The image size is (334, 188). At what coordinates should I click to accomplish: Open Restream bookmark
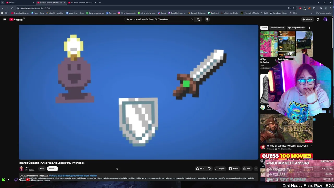pyautogui.click(x=111, y=13)
